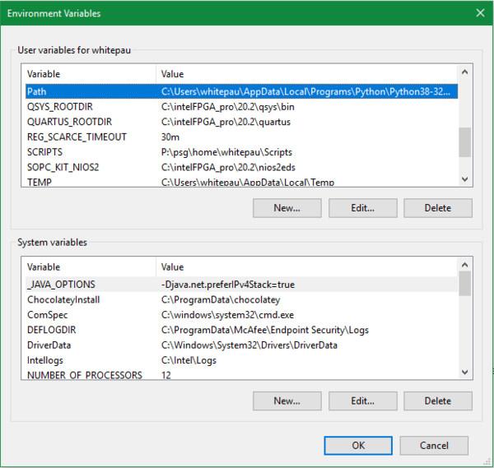Confirm changes with OK button
The image size is (494, 468).
coord(358,445)
